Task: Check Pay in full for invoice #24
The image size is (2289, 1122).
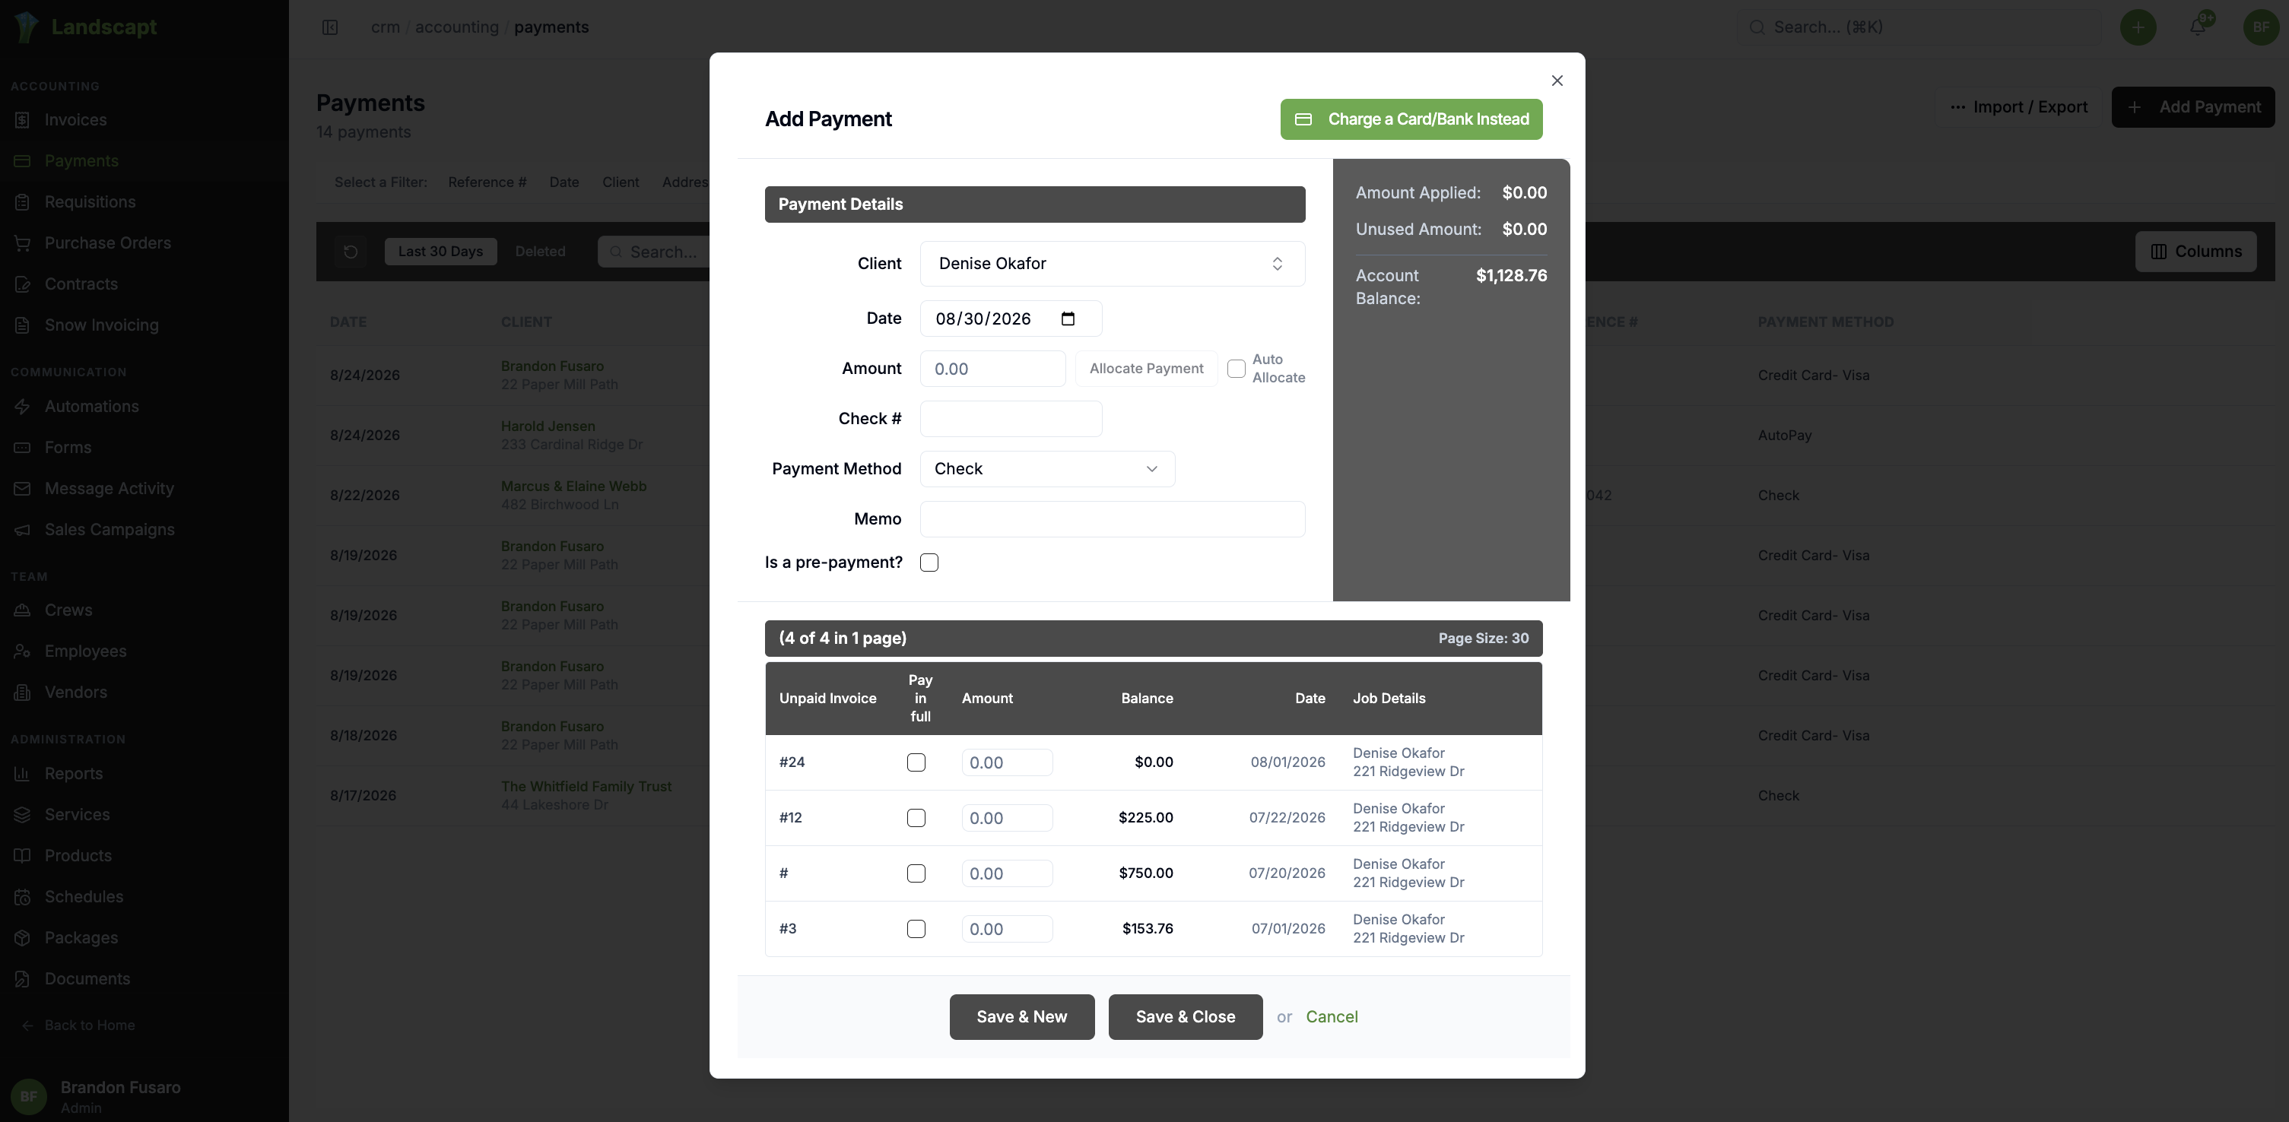Action: pyautogui.click(x=916, y=763)
